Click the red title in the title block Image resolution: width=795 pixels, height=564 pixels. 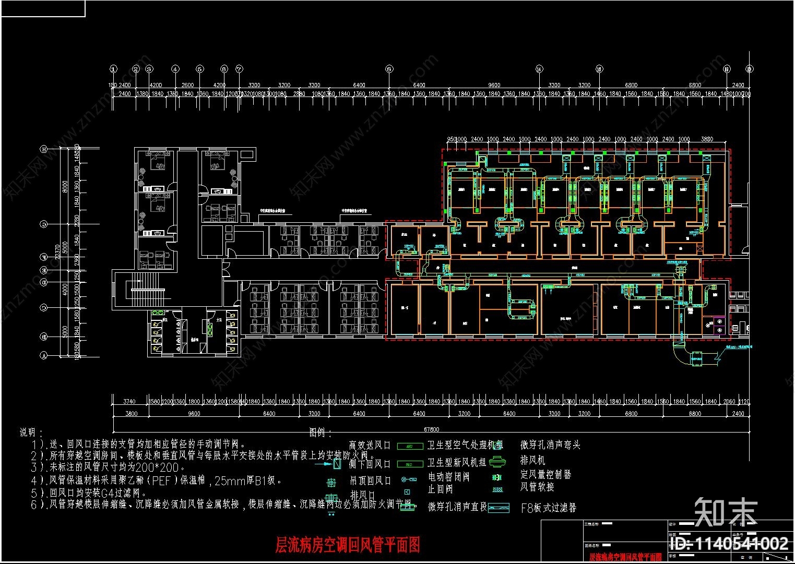coord(625,557)
